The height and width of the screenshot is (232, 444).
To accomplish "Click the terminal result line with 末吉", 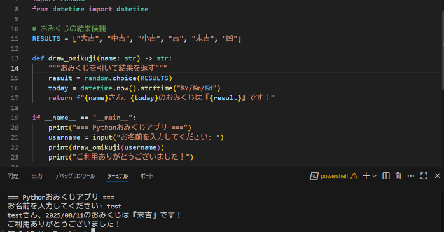I will [x=94, y=215].
